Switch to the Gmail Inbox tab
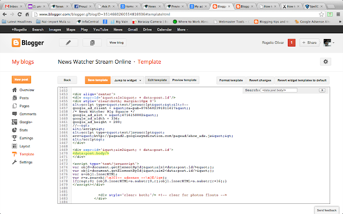Viewport: 343px width, 214px height. pos(13,6)
